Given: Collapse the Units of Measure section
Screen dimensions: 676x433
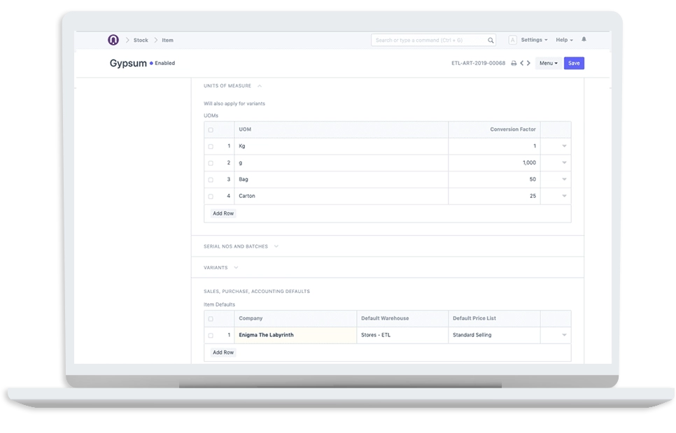Looking at the screenshot, I should point(259,85).
